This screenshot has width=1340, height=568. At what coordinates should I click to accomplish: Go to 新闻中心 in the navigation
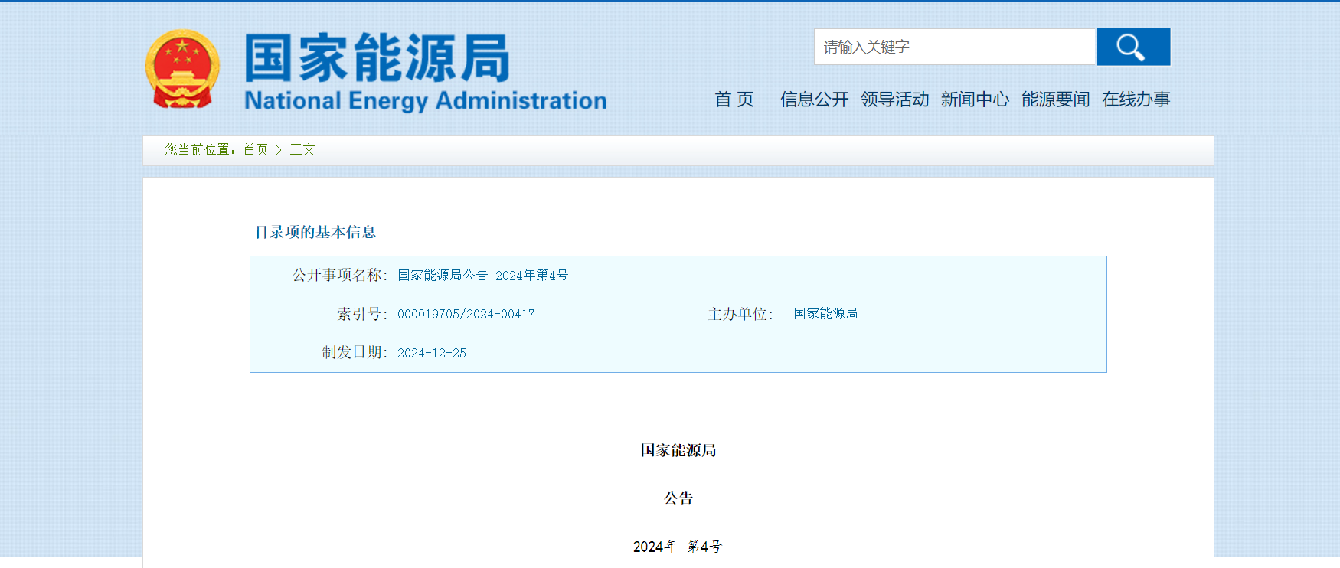pos(975,100)
